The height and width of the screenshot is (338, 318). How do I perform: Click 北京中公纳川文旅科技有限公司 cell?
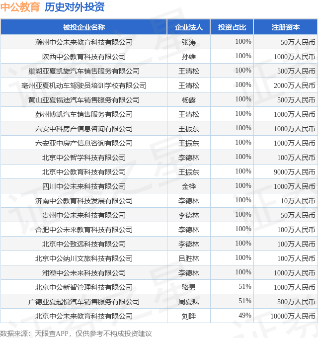[x=84, y=258]
